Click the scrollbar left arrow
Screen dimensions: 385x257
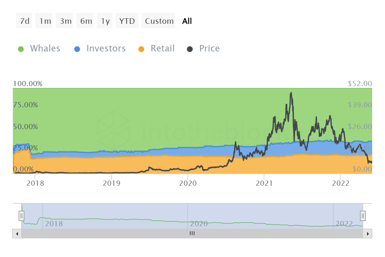17,234
